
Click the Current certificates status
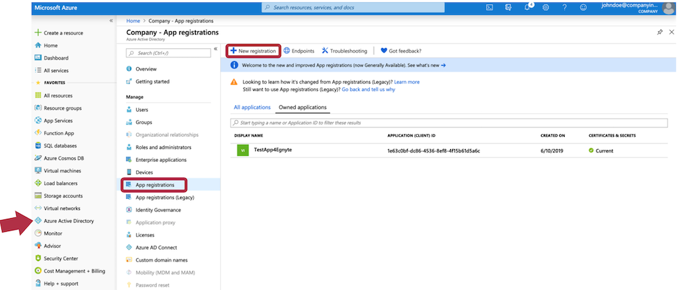pyautogui.click(x=601, y=151)
